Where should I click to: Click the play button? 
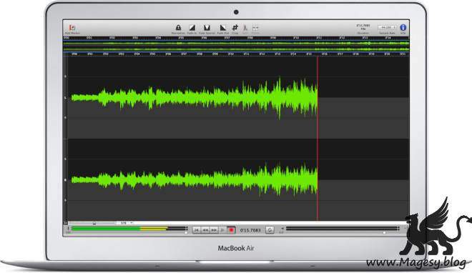pos(222,230)
